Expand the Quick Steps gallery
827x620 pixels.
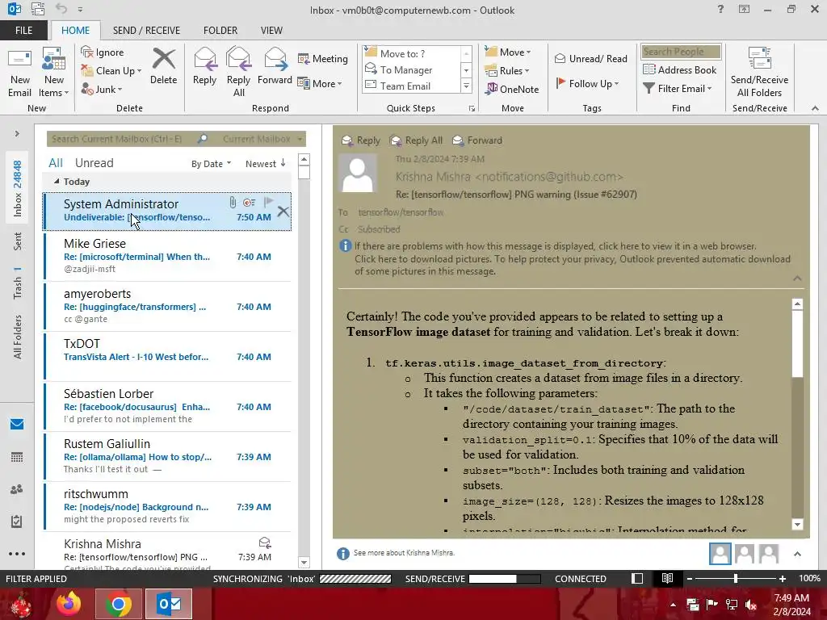pyautogui.click(x=466, y=86)
